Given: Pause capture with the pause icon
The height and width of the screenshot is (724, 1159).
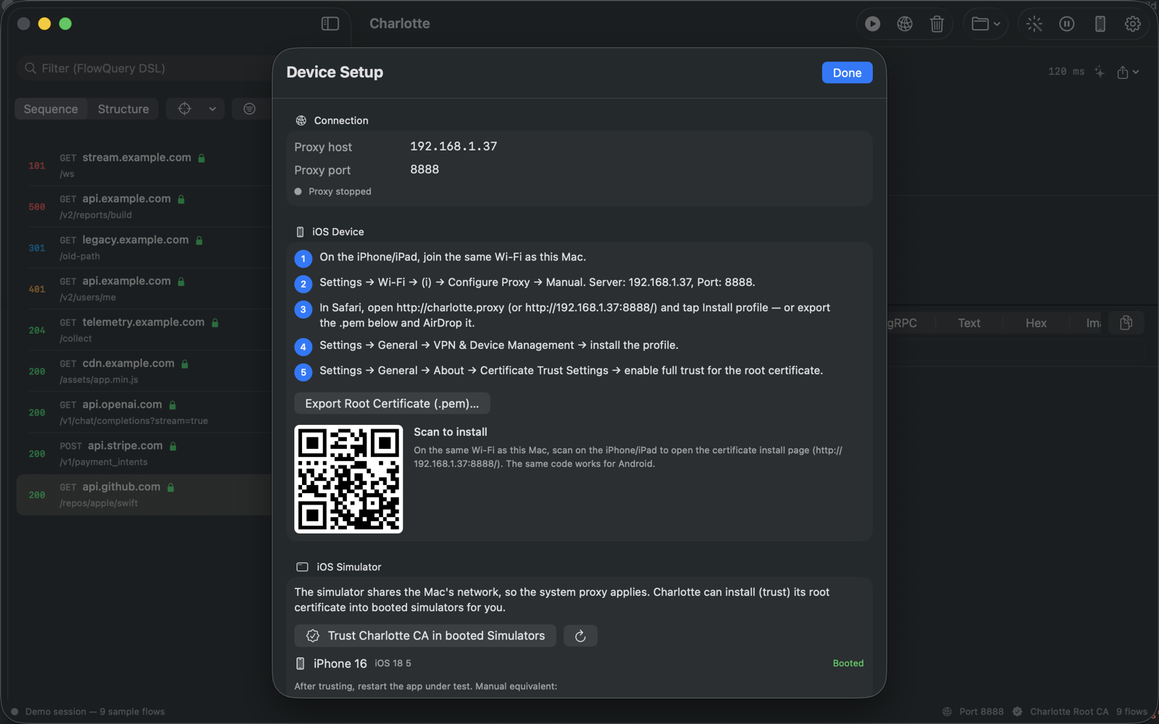Looking at the screenshot, I should (x=1067, y=24).
